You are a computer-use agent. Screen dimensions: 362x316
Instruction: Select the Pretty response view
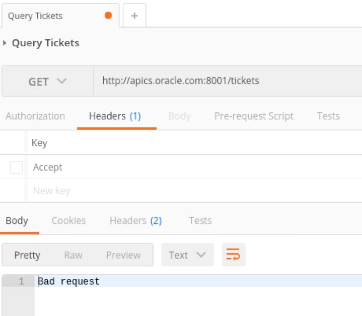coord(27,255)
